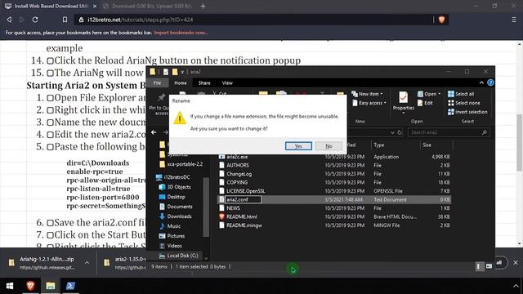The image size is (523, 294).
Task: Open Videos in navigation pane
Action: (x=171, y=246)
